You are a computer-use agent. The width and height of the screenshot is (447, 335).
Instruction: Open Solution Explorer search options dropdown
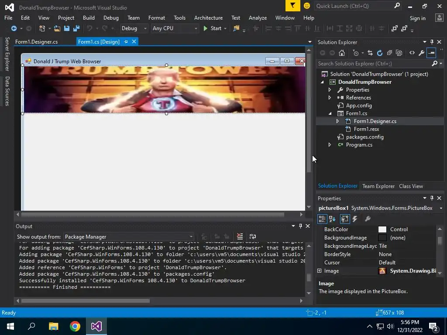[441, 64]
